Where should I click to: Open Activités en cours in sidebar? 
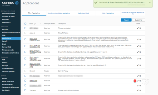(x=8, y=17)
